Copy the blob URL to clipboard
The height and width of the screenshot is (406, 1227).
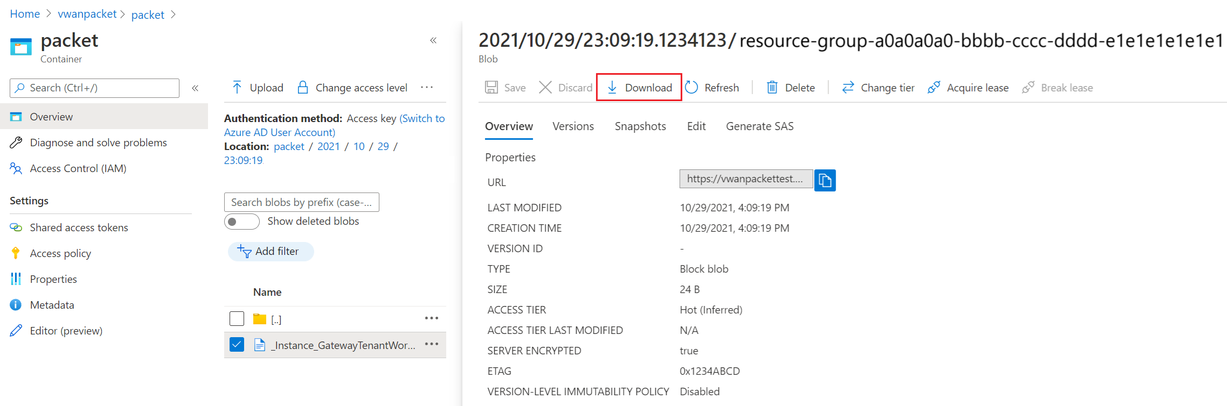tap(824, 180)
